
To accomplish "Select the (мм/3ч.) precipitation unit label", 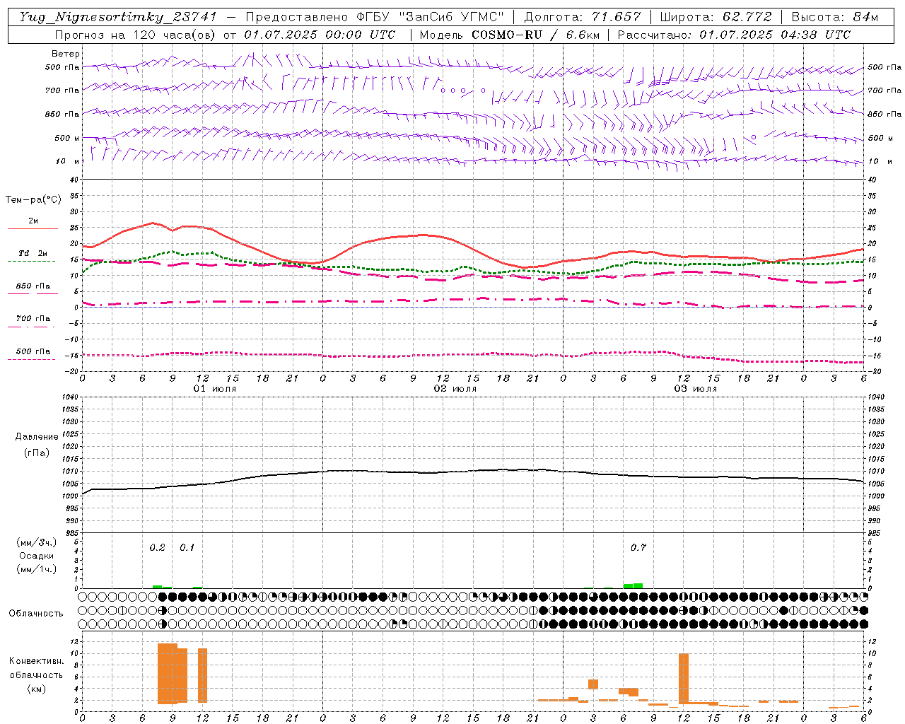I will (x=37, y=542).
